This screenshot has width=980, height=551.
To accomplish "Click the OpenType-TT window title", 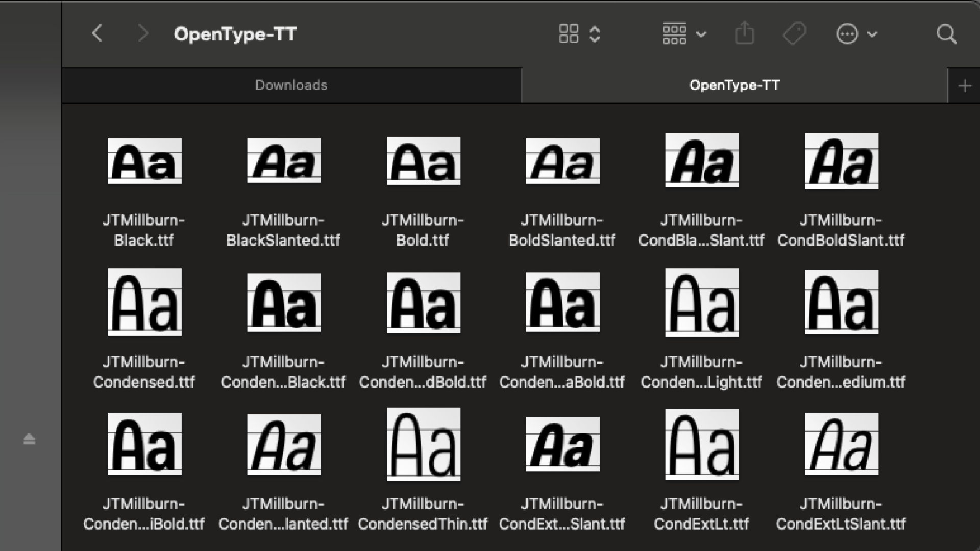I will point(235,34).
